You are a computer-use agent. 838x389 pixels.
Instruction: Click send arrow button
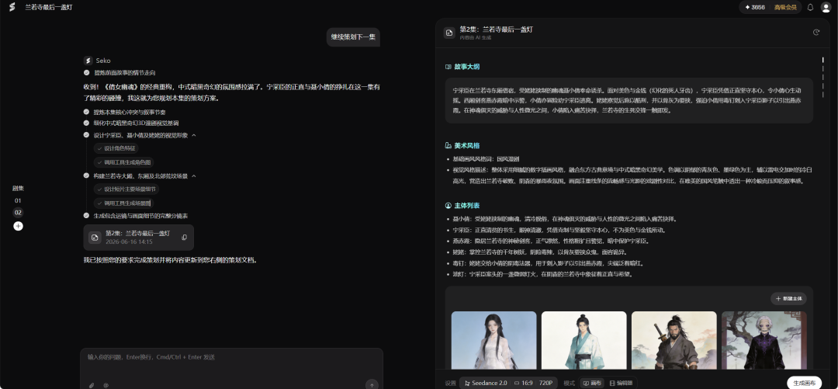coord(372,384)
